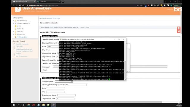Open recently viewed Open SSL Commands article
The image size is (190, 107).
coord(22,44)
